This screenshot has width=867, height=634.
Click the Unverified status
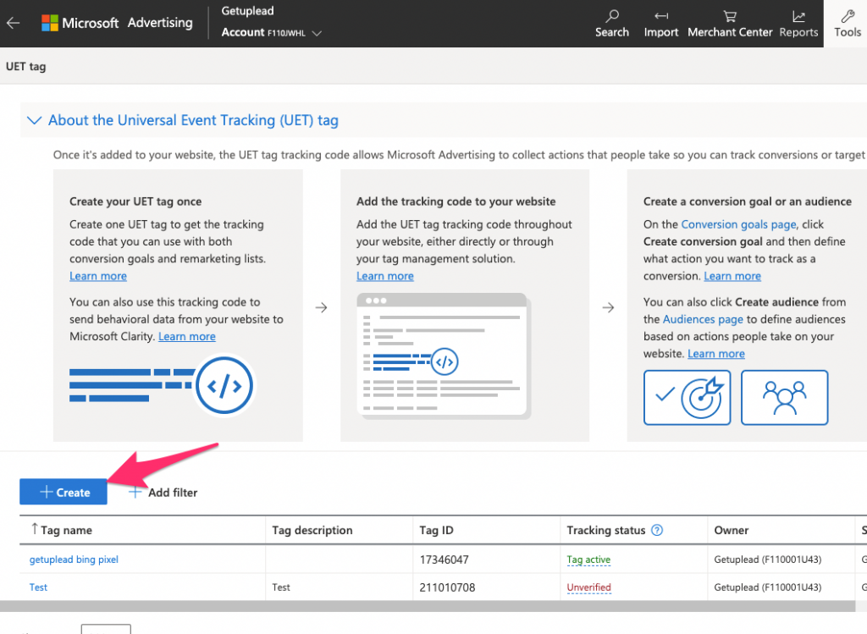pos(589,587)
